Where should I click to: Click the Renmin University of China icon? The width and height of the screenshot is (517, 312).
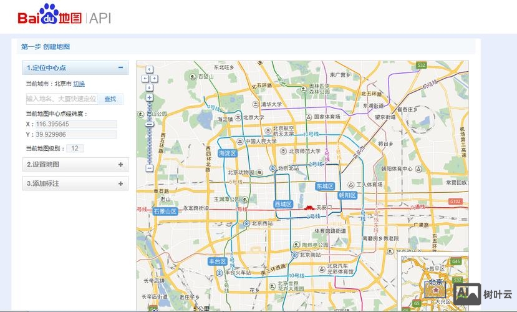(x=240, y=141)
